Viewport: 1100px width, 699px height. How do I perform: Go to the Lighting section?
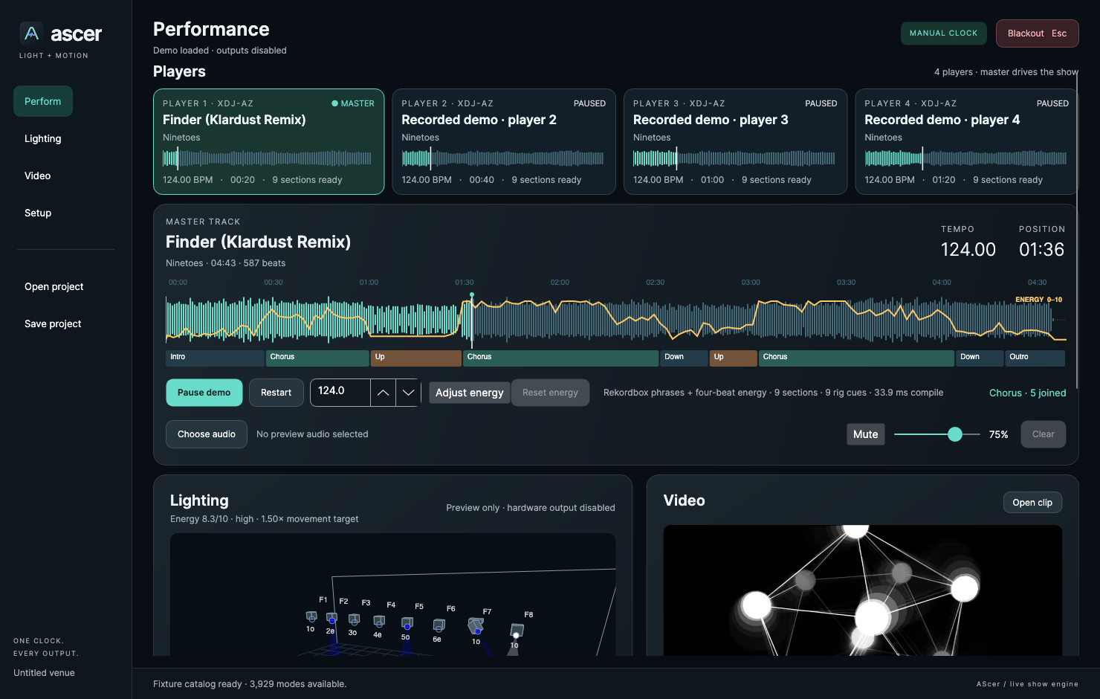pyautogui.click(x=43, y=138)
